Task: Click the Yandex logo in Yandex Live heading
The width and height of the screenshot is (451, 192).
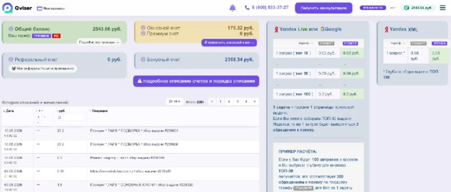Action: click(276, 30)
